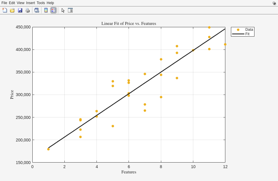Viewport: 278px width, 181px height.
Task: Click the 'Features' x-axis label
Action: pyautogui.click(x=129, y=172)
